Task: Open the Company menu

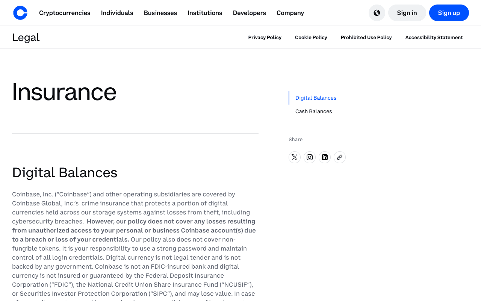Action: (x=290, y=13)
